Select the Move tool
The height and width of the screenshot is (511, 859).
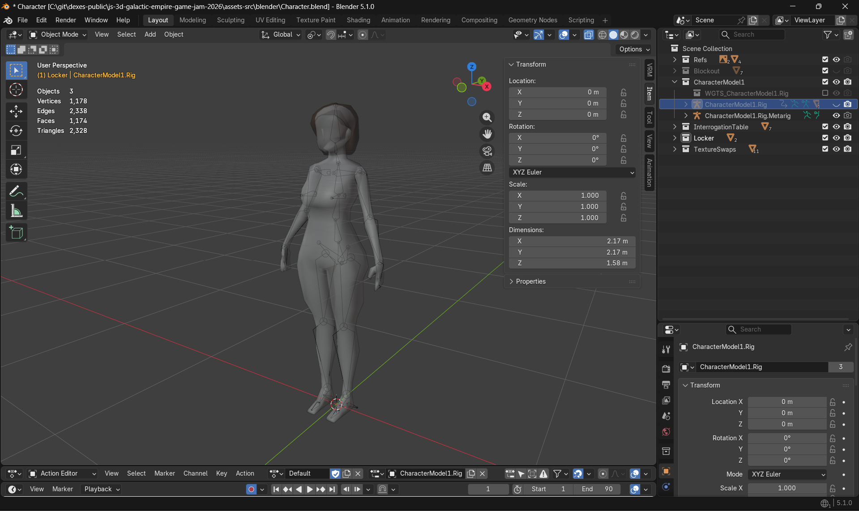(16, 111)
